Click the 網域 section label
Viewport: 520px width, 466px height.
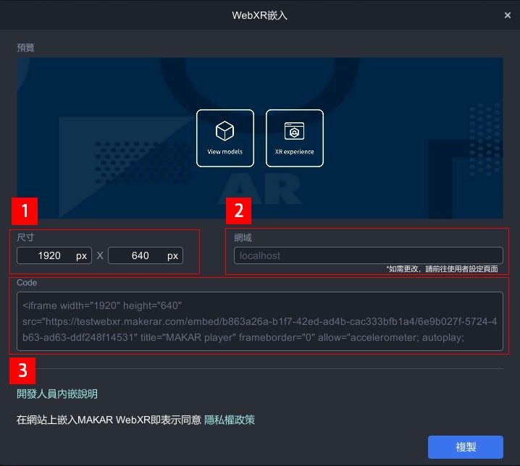(x=243, y=237)
